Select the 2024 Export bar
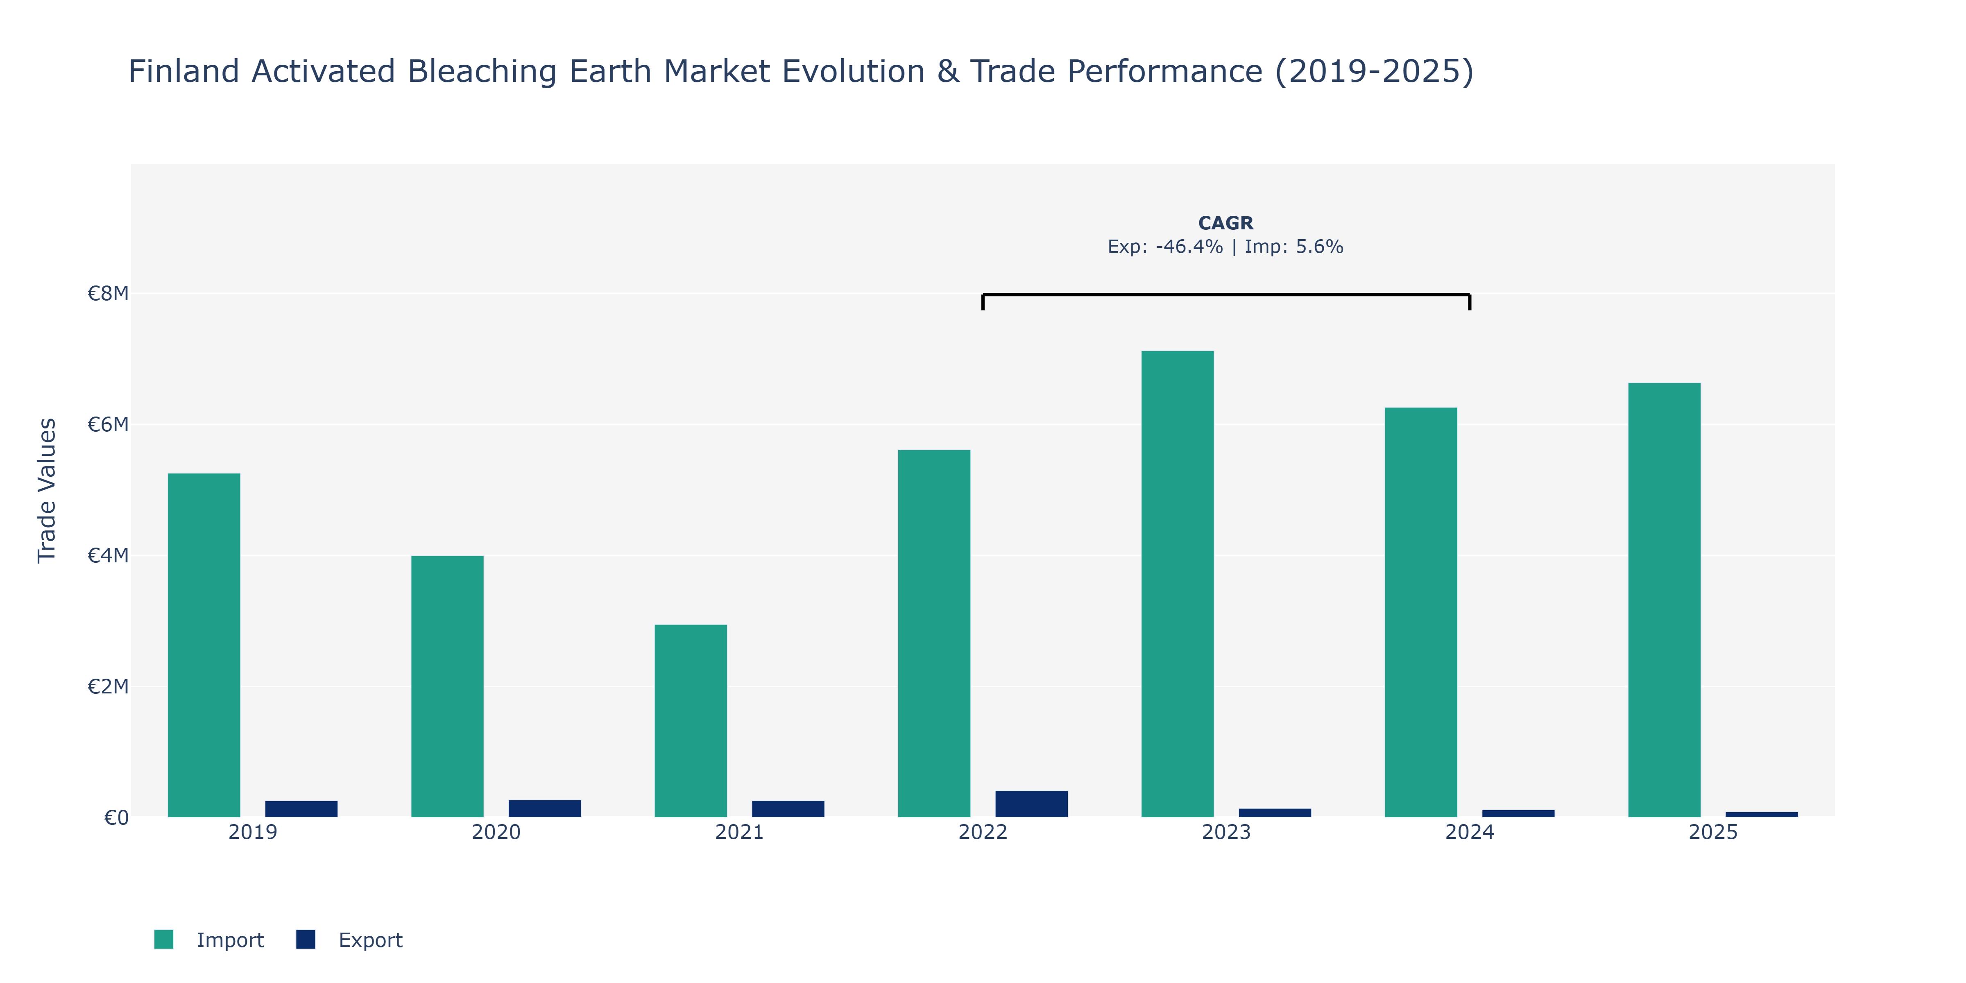The width and height of the screenshot is (1966, 983). click(x=1519, y=813)
